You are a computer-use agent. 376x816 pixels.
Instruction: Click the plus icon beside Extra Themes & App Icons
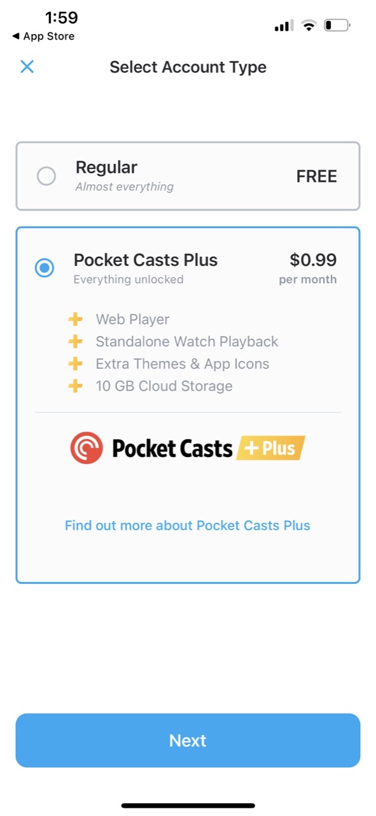tap(75, 363)
